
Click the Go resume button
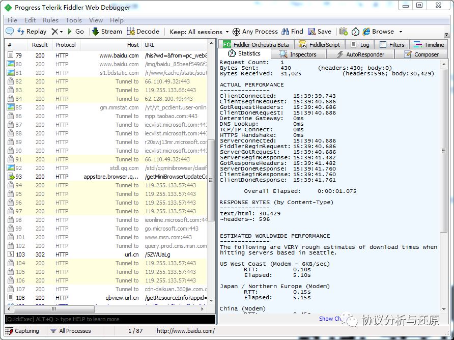[75, 31]
